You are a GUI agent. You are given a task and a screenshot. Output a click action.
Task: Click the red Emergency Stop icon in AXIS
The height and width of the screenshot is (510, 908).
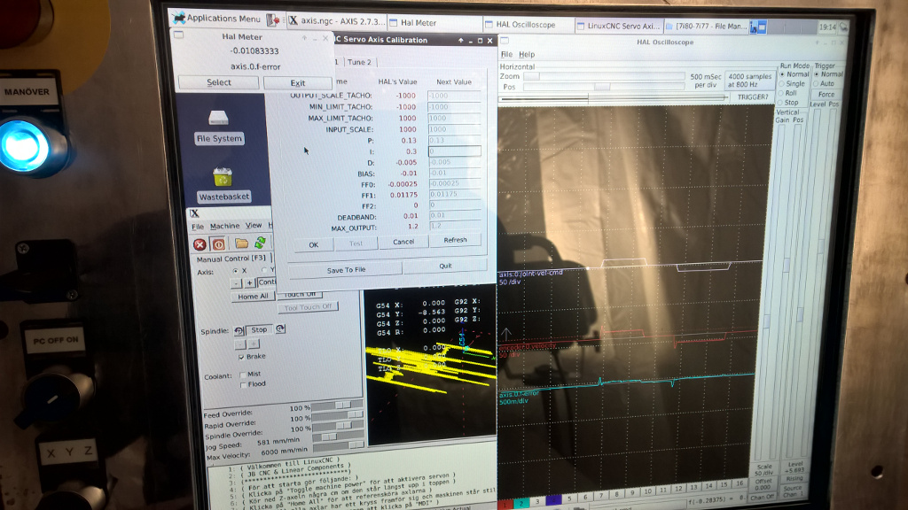200,244
